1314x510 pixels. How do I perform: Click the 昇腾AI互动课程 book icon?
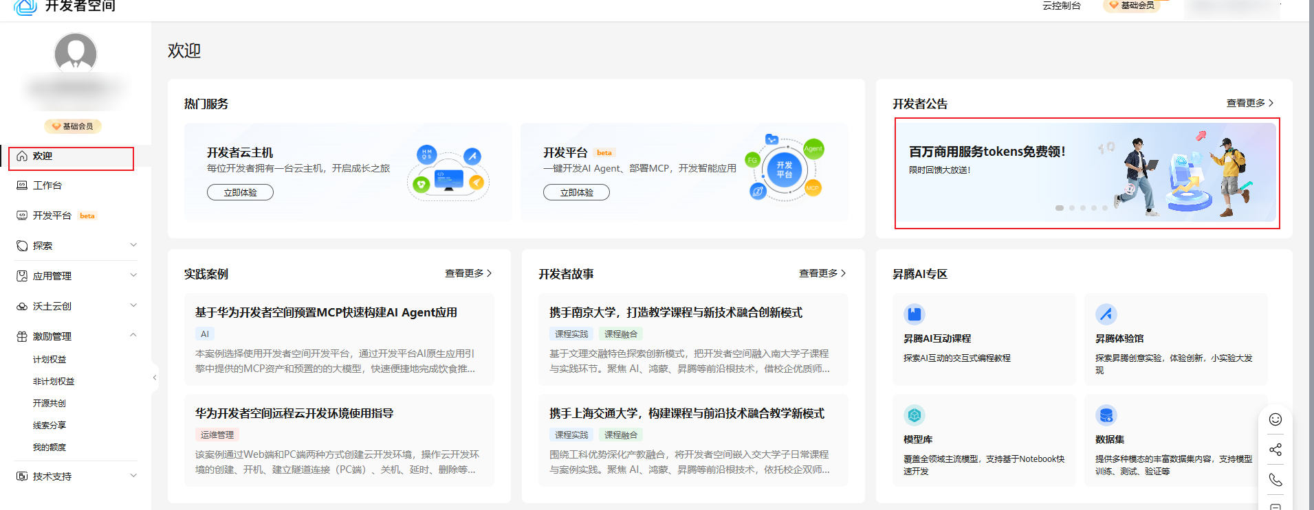[x=914, y=314]
